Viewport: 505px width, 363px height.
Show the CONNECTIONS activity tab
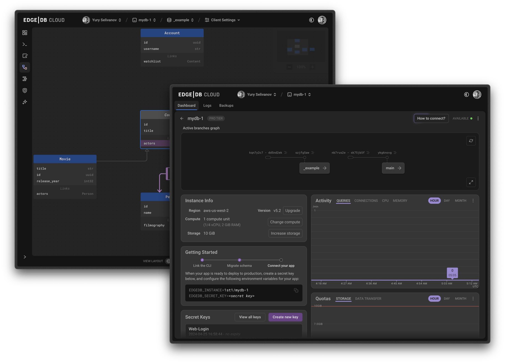[366, 201]
